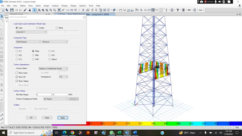This screenshot has width=242, height=136.
Task: Click the highlighted Shell Stresses display icon
Action: pyautogui.click(x=153, y=10)
